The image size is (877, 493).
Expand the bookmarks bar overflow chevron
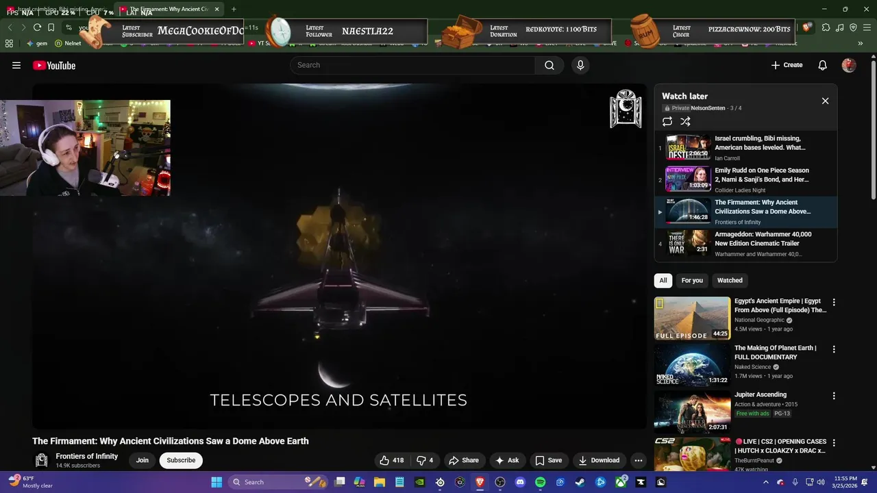coord(861,43)
